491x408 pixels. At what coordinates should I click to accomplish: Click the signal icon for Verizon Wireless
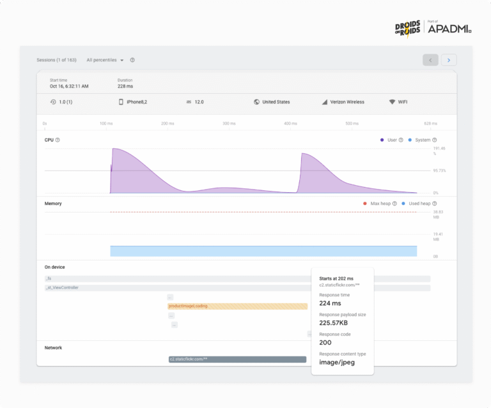coord(325,102)
